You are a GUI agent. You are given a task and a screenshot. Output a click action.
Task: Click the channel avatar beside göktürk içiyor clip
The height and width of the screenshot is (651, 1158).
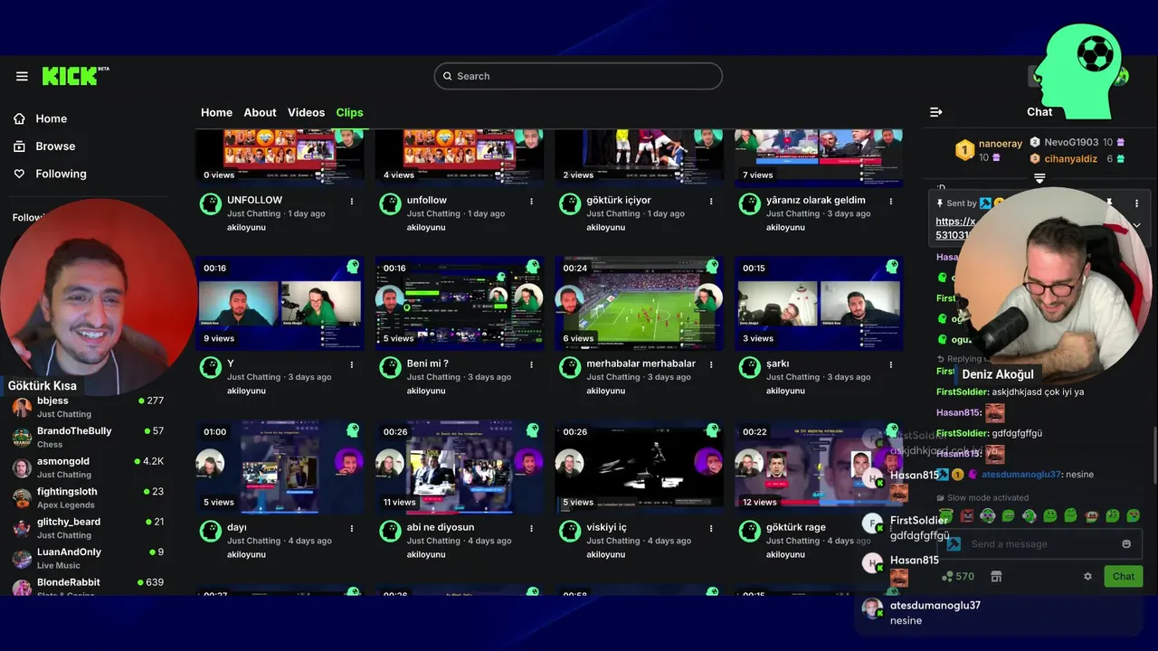[570, 203]
